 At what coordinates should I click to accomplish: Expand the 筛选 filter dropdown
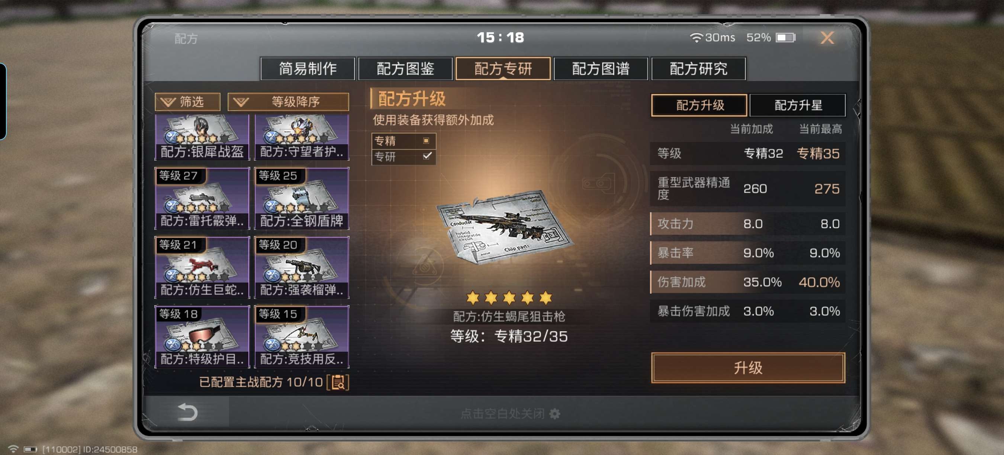[x=187, y=102]
